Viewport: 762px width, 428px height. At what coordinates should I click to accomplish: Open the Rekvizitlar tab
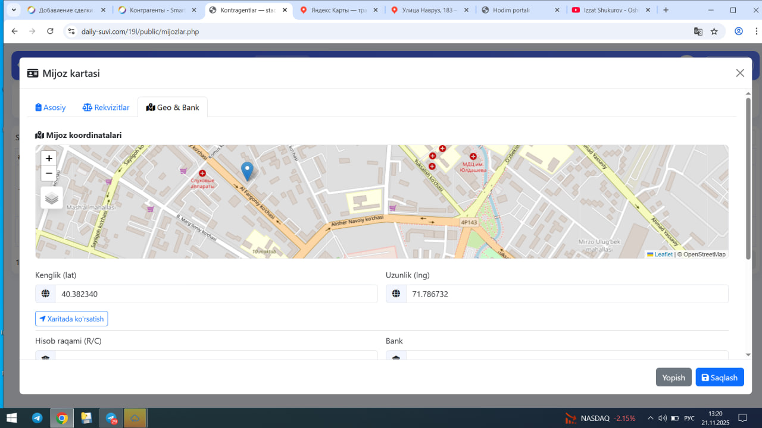point(106,108)
